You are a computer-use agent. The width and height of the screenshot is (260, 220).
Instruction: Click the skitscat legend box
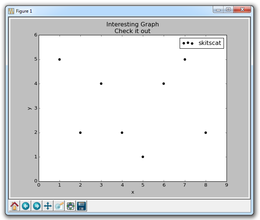(201, 43)
